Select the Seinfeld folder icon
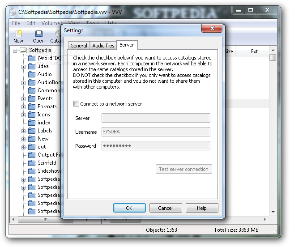The height and width of the screenshot is (247, 290). coord(32,163)
